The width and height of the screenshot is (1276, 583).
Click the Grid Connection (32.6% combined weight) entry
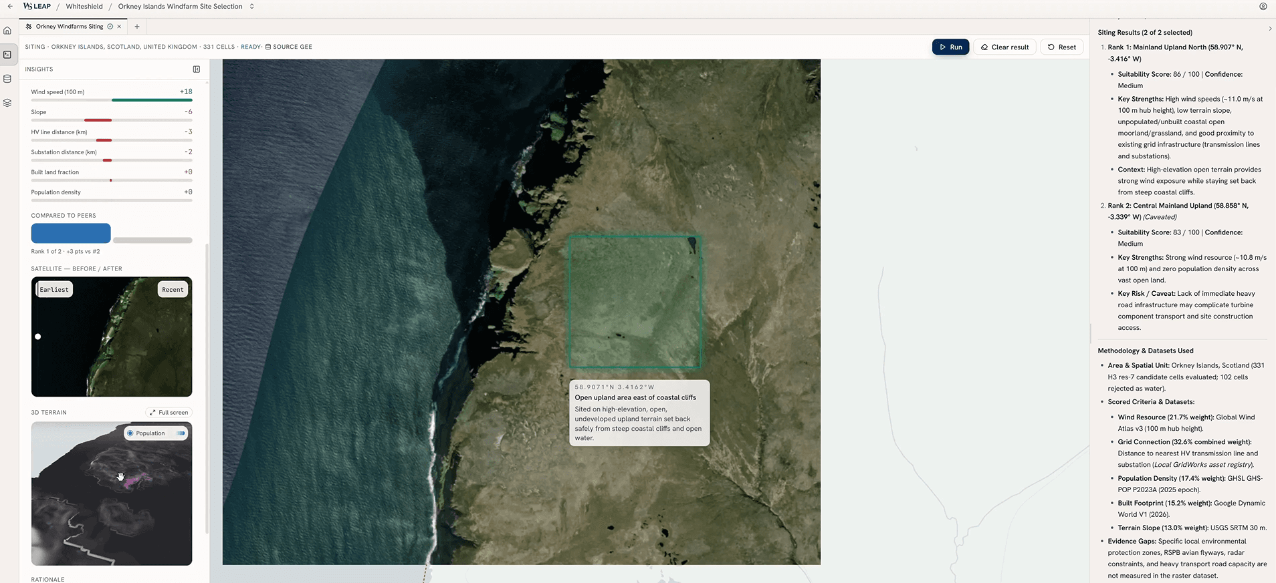click(x=1188, y=453)
